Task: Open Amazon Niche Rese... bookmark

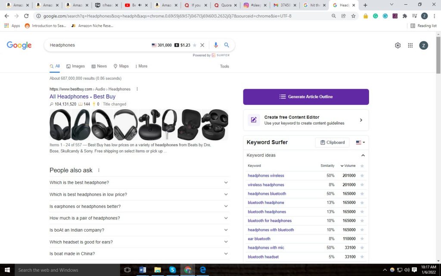Action: coord(92,25)
